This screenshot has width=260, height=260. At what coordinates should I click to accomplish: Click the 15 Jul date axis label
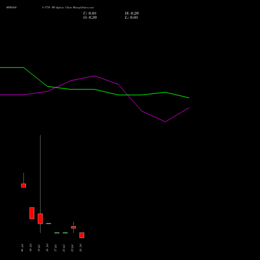click(x=39, y=248)
